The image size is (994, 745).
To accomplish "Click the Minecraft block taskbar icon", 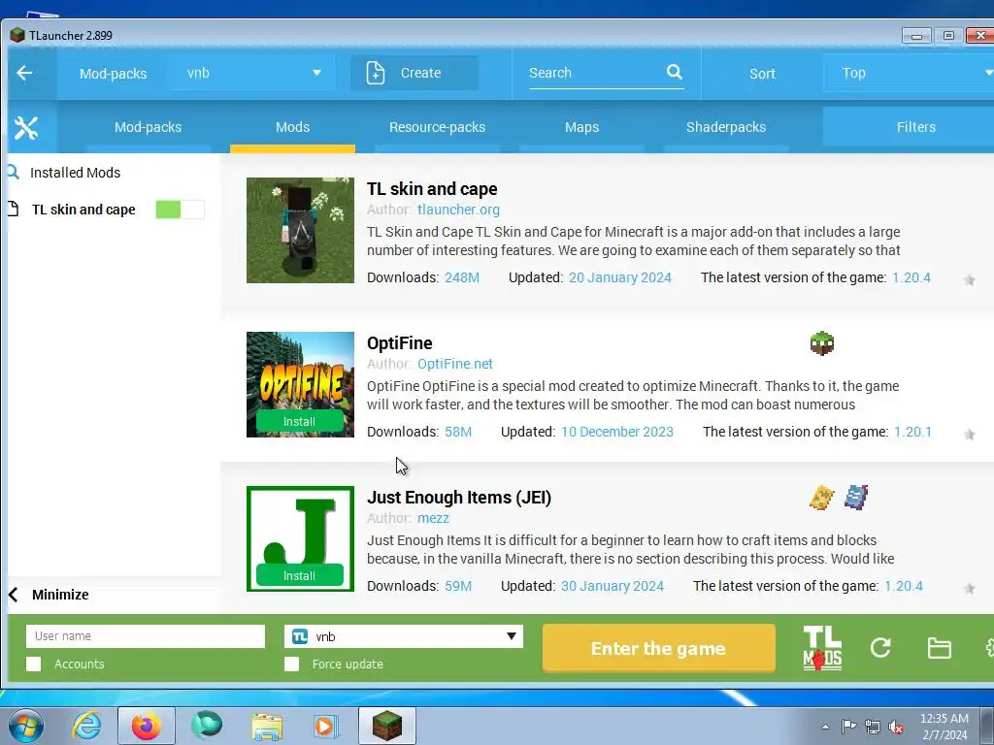I will click(387, 726).
